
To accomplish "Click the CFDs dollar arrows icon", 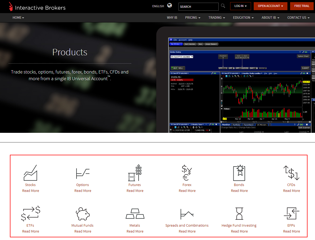I will [x=291, y=173].
